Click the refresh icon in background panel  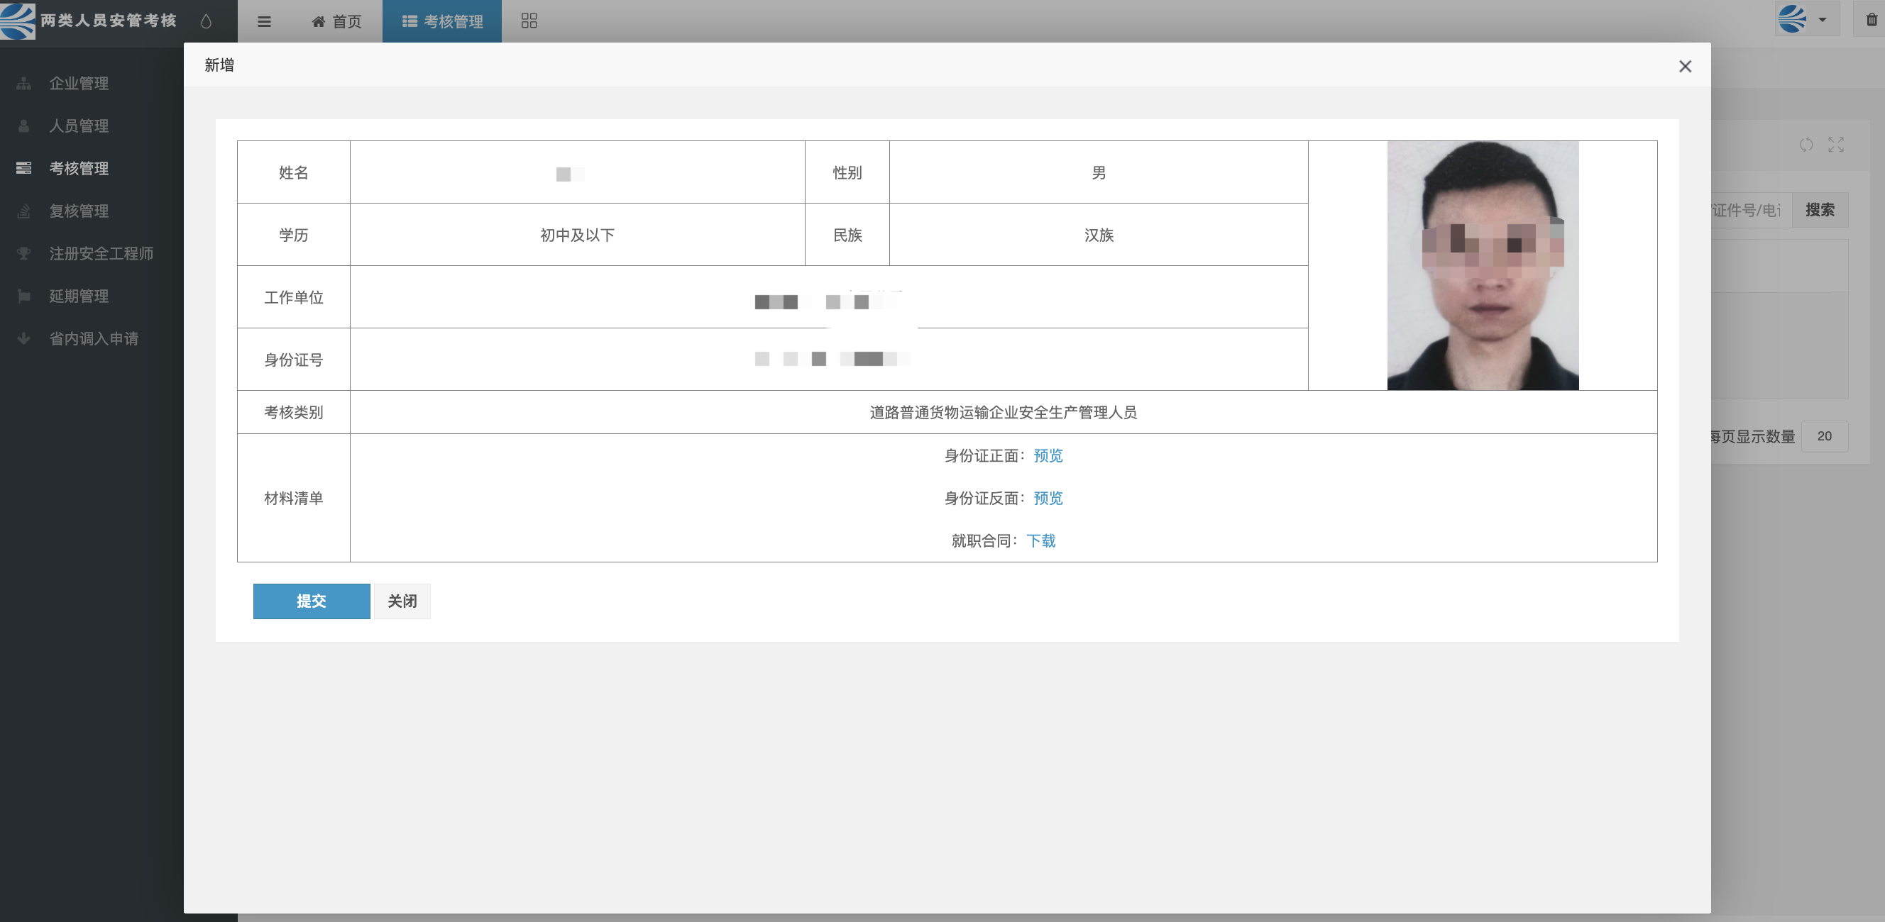click(1806, 145)
